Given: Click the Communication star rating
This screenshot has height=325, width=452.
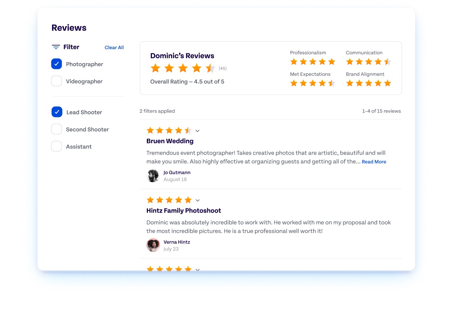Looking at the screenshot, I should click(x=368, y=62).
